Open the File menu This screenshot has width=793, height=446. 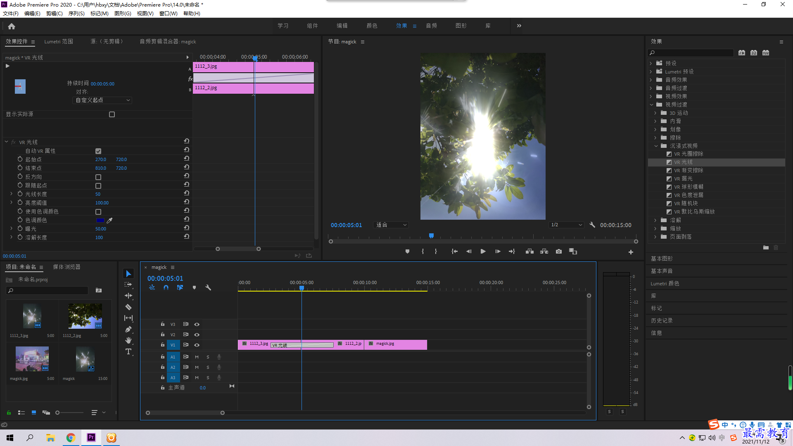(x=11, y=14)
